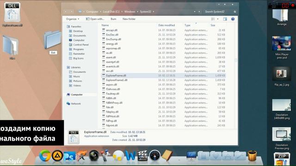The height and width of the screenshot is (166, 296).
Task: Open the camera lens dock icon
Action: (93, 156)
